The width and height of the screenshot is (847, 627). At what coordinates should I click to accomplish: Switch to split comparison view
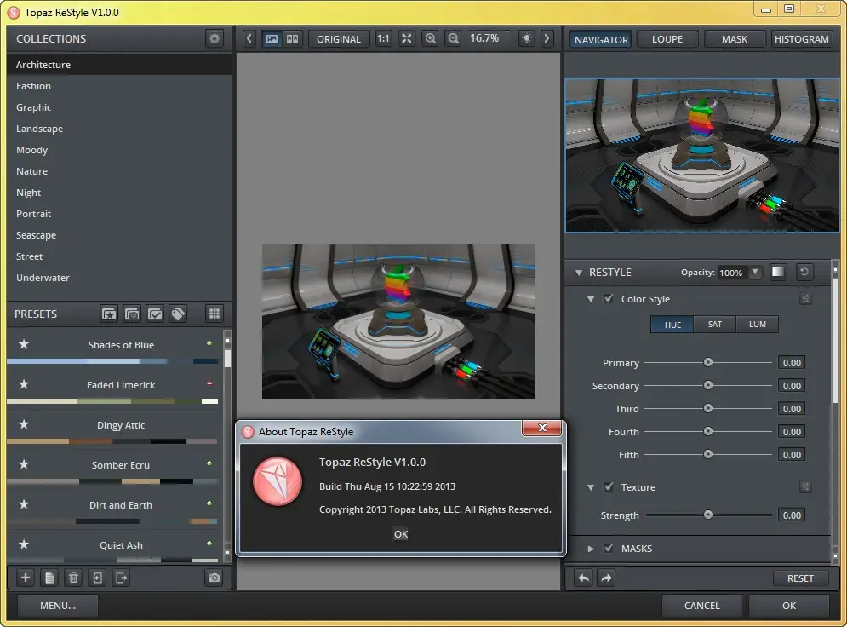coord(292,38)
